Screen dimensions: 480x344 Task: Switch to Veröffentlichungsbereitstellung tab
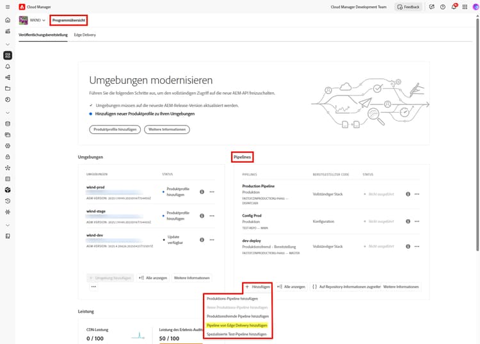click(x=43, y=35)
